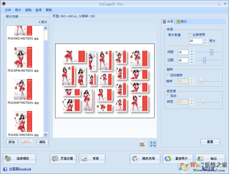Screen dimensions: 229x174
Task: Enable the 自动旋转 checkbox
Action: click(x=168, y=75)
